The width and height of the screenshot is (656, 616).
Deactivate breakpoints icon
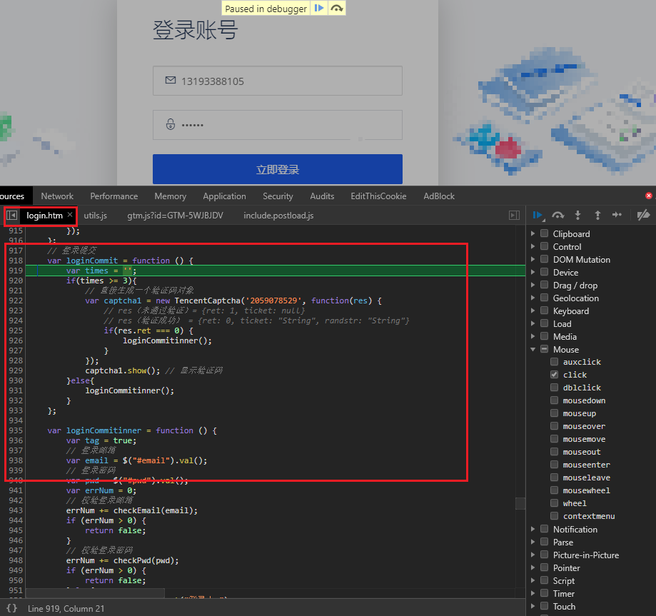[643, 215]
